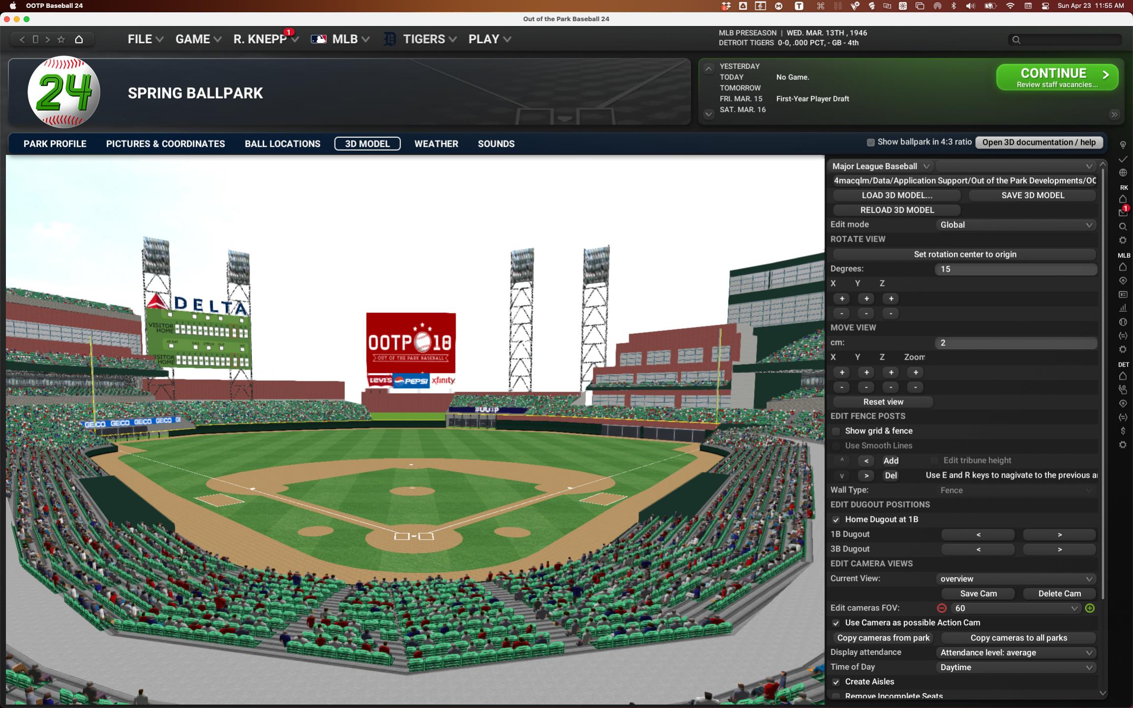Viewport: 1133px width, 708px height.
Task: Open the dollar sign finances icon under DET
Action: tap(1123, 431)
